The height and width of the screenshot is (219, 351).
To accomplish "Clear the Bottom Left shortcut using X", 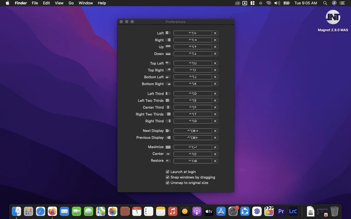I will 215,77.
